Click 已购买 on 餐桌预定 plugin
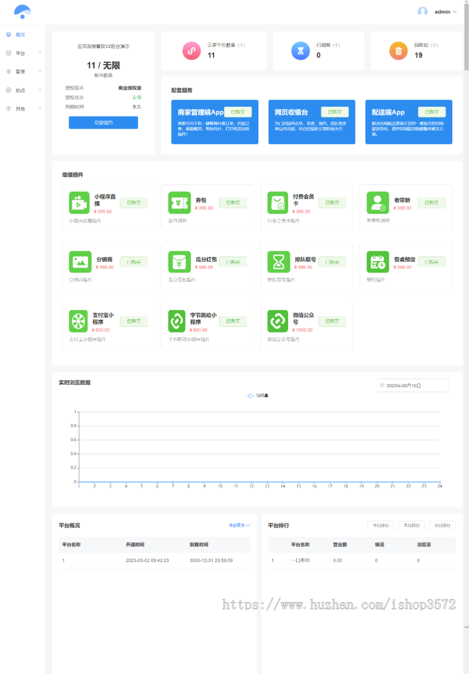 431,262
